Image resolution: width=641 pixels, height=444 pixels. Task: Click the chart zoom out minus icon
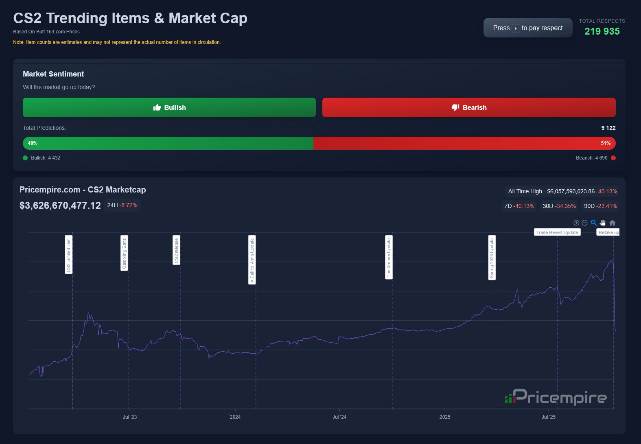[x=584, y=223]
